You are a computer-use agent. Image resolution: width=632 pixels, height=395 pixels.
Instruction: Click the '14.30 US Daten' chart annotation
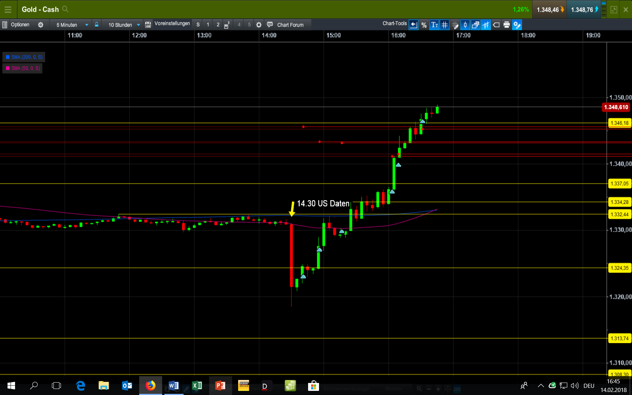tap(323, 204)
